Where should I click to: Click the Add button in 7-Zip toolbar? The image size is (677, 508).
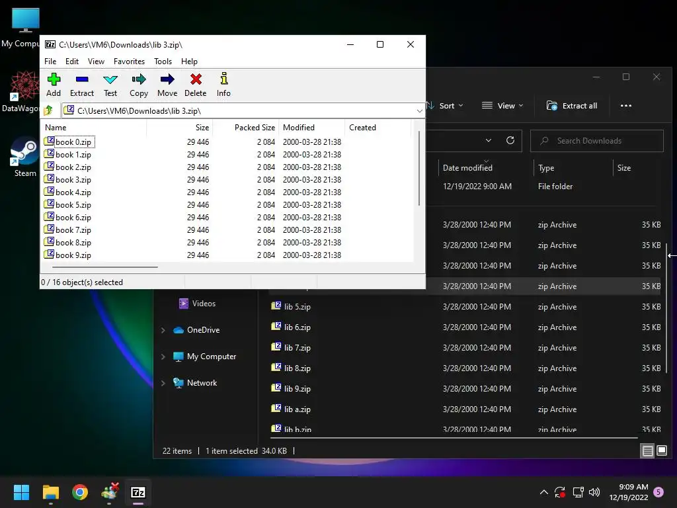tap(54, 85)
